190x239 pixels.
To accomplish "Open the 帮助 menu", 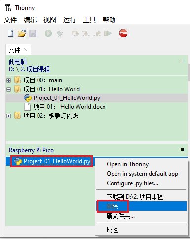I will pyautogui.click(x=109, y=20).
